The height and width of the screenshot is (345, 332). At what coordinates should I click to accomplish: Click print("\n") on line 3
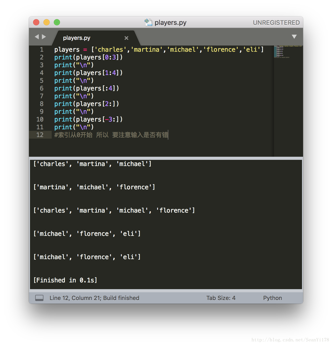[x=74, y=65]
